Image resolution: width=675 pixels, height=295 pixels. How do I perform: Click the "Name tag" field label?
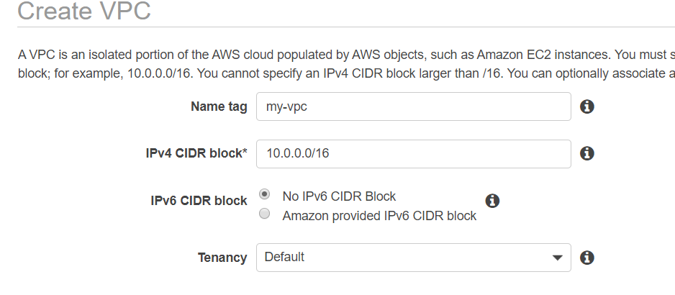click(x=219, y=107)
